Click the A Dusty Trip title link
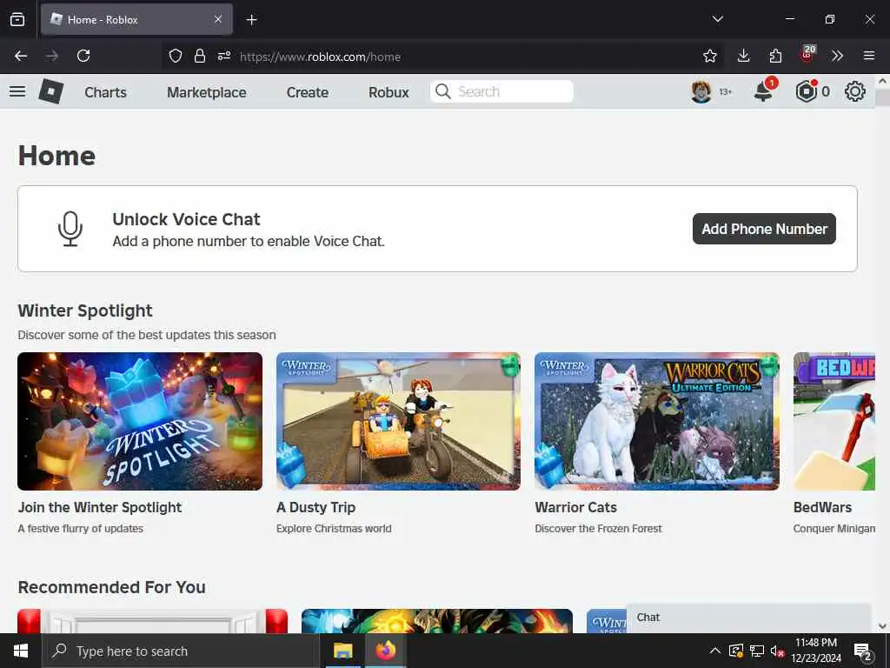This screenshot has height=668, width=890. pos(315,507)
